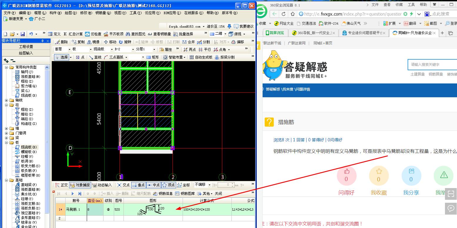Screen dimensions: 457x228
Task: Toggle 对象捕捉 object snap
Action: tap(80, 185)
